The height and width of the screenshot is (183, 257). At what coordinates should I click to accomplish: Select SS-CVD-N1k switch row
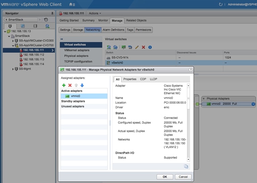click(181, 57)
